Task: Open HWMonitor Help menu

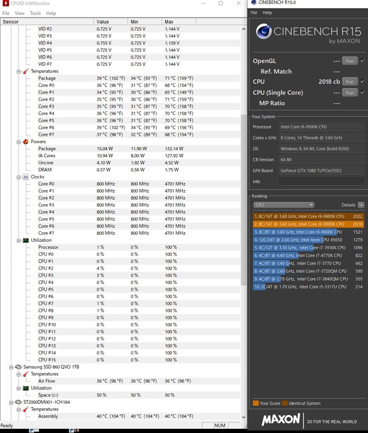Action: pos(51,13)
